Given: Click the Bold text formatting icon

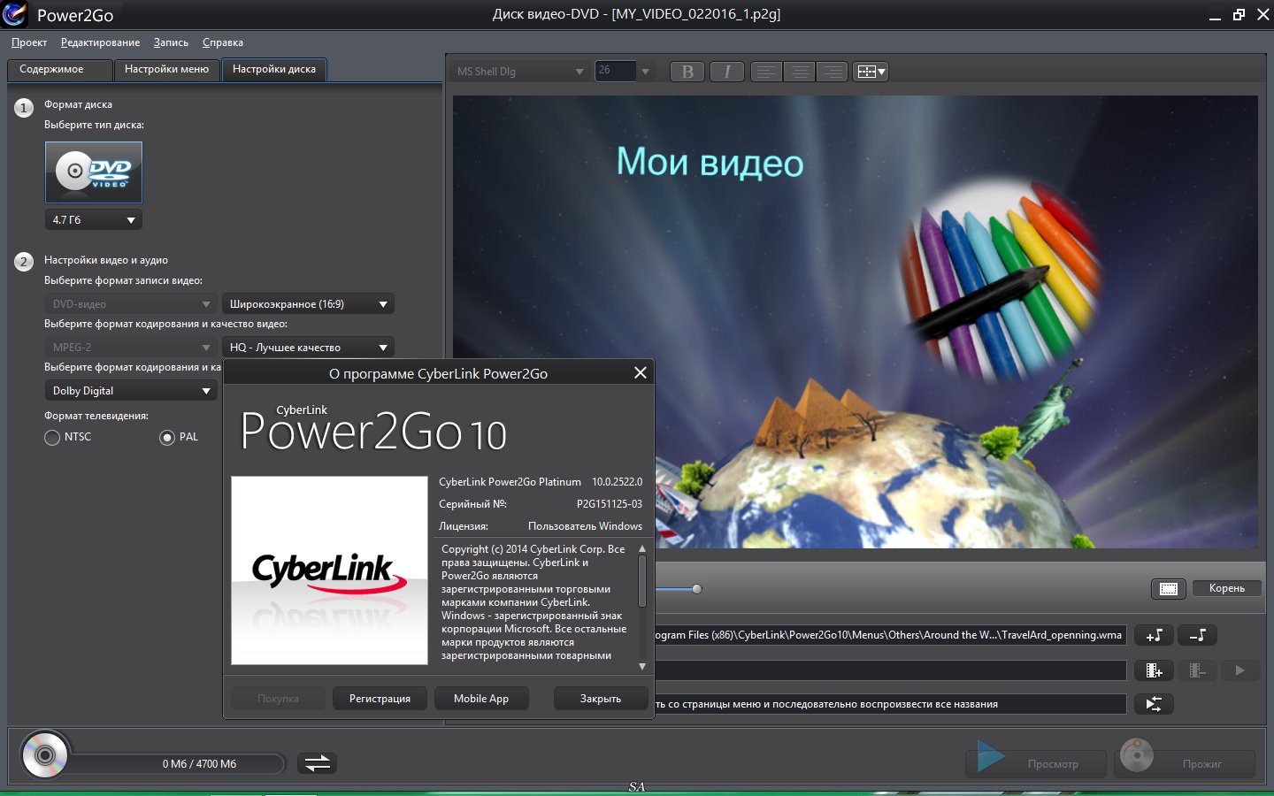Looking at the screenshot, I should point(687,72).
